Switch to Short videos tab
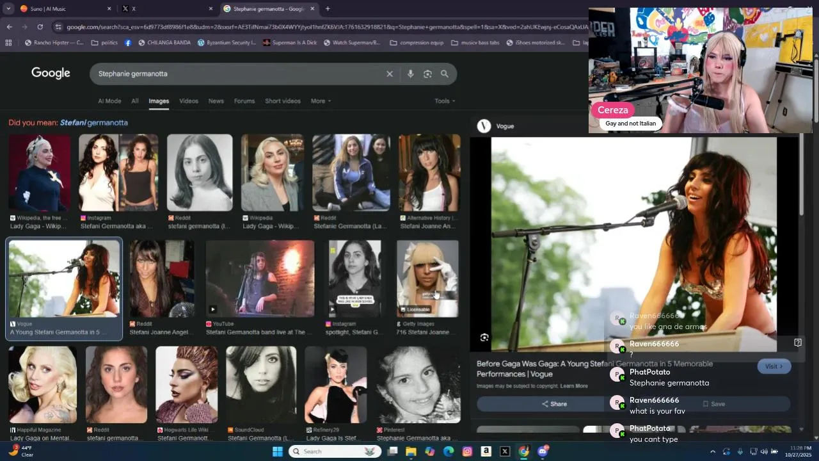This screenshot has height=461, width=819. (283, 101)
